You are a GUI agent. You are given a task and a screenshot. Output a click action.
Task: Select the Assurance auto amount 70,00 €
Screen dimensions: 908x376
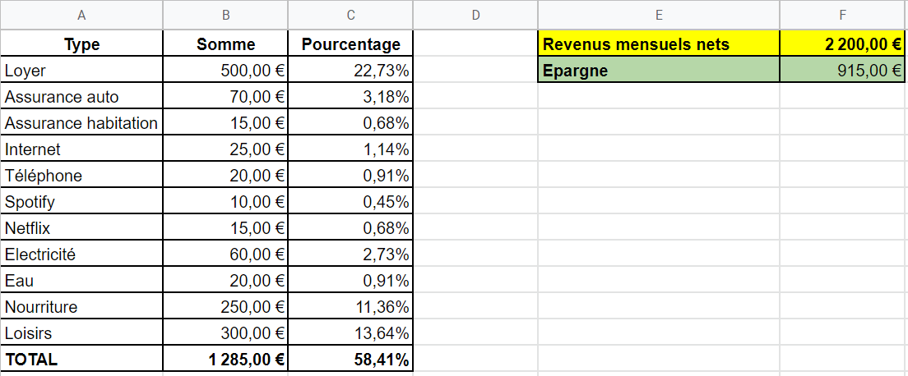[x=225, y=97]
